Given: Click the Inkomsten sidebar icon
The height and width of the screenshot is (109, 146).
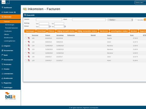Looking at the screenshot, I should click(2, 17).
